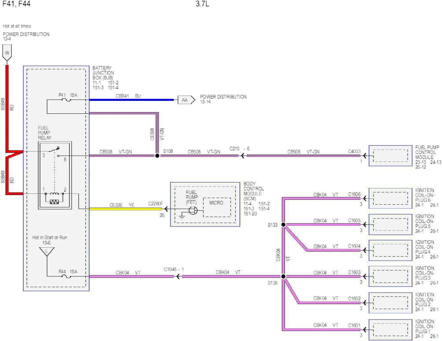The width and height of the screenshot is (442, 341).
Task: Click the 'FUEL PUMP CONTROL MODULE' label
Action: pyautogui.click(x=427, y=152)
